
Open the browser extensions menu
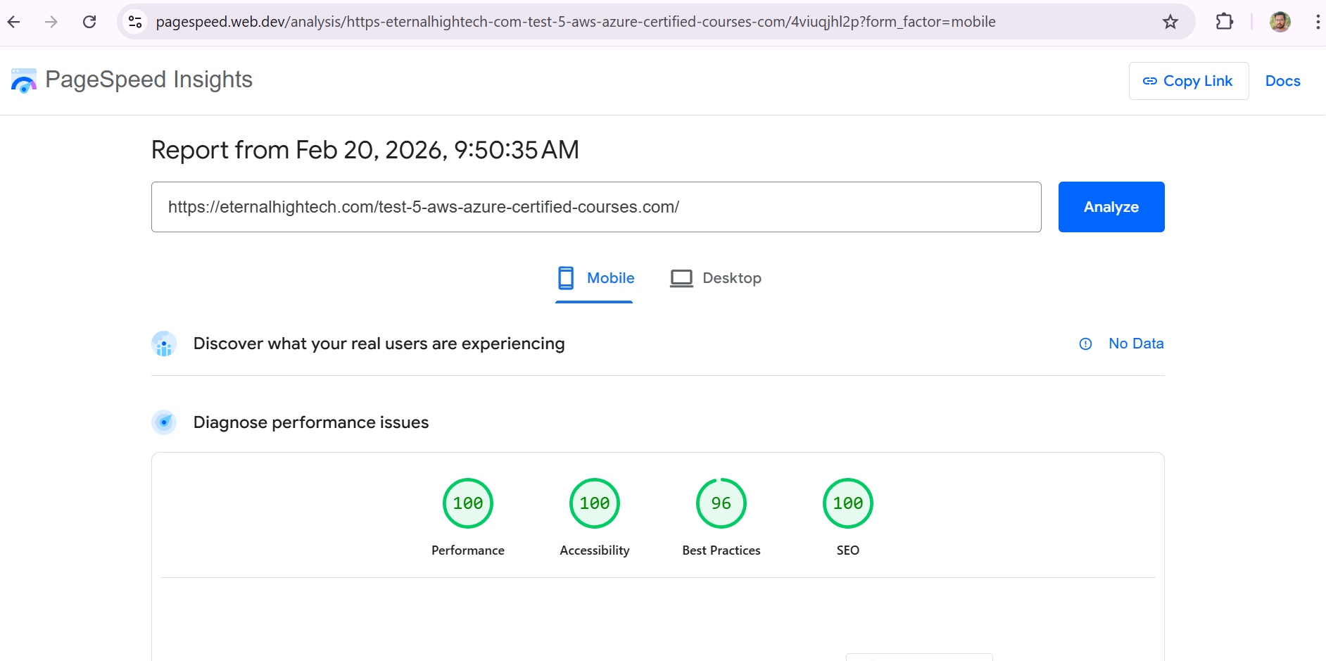point(1225,22)
